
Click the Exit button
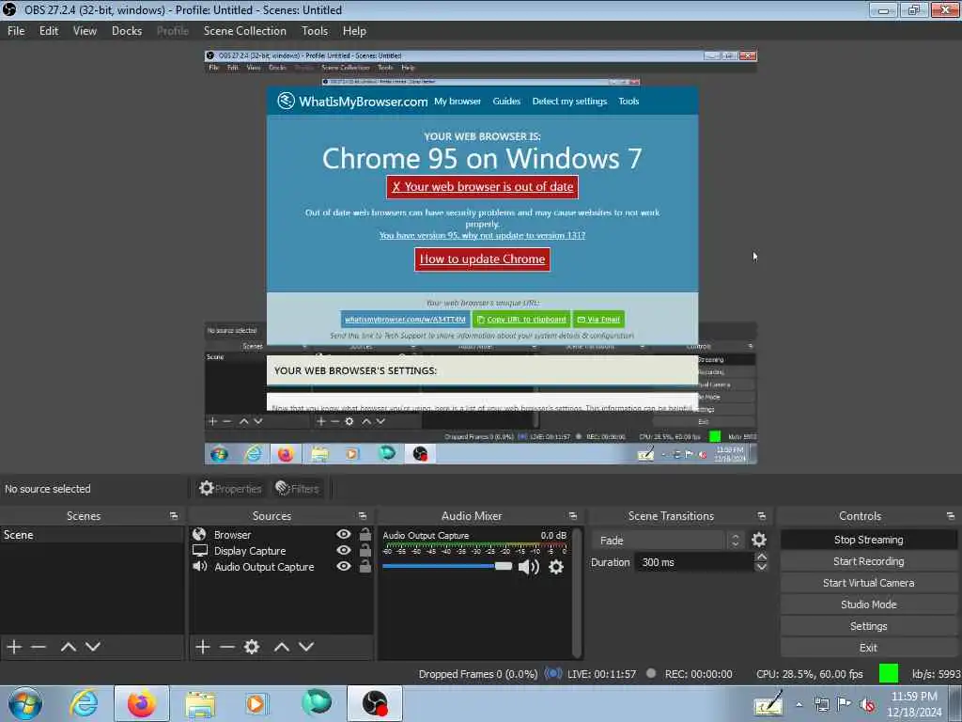point(868,647)
